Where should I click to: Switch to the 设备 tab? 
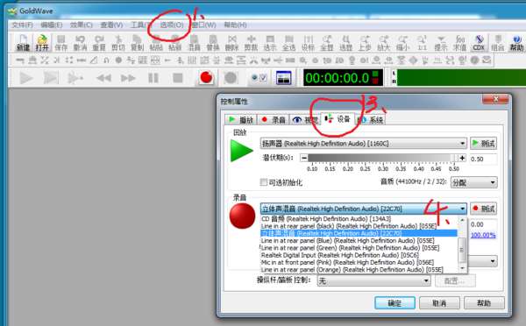[338, 119]
